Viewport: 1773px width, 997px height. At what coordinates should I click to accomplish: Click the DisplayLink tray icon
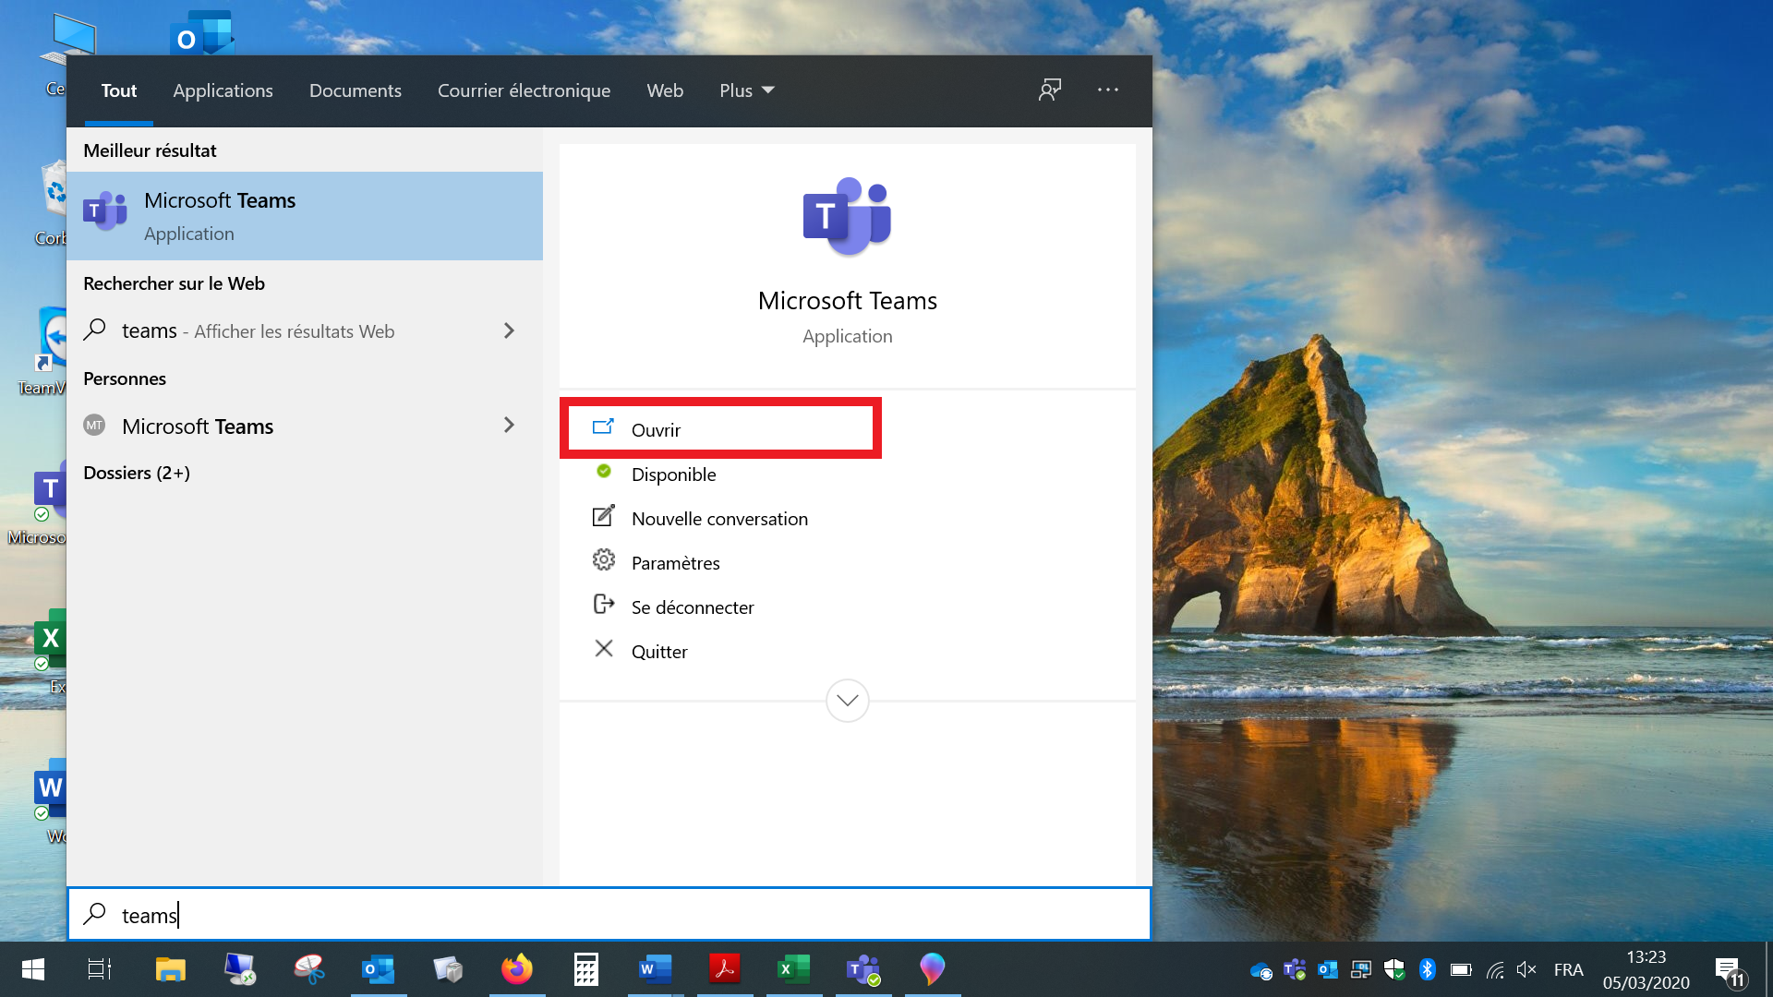(1361, 970)
